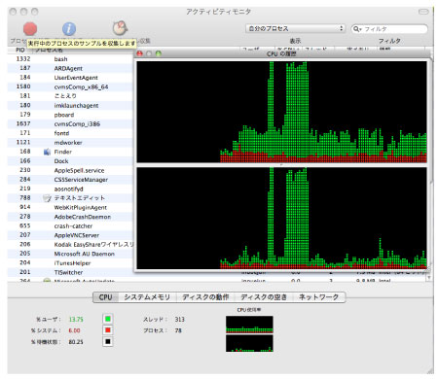Select the UserEventAgent process row
This screenshot has height=379, width=438.
70,78
